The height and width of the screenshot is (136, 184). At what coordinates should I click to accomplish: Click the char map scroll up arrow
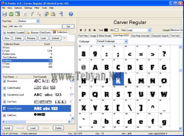tap(180, 47)
